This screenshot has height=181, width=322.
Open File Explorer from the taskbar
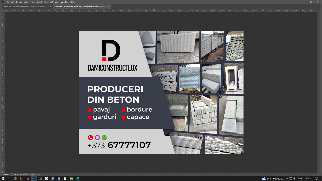coord(71,178)
